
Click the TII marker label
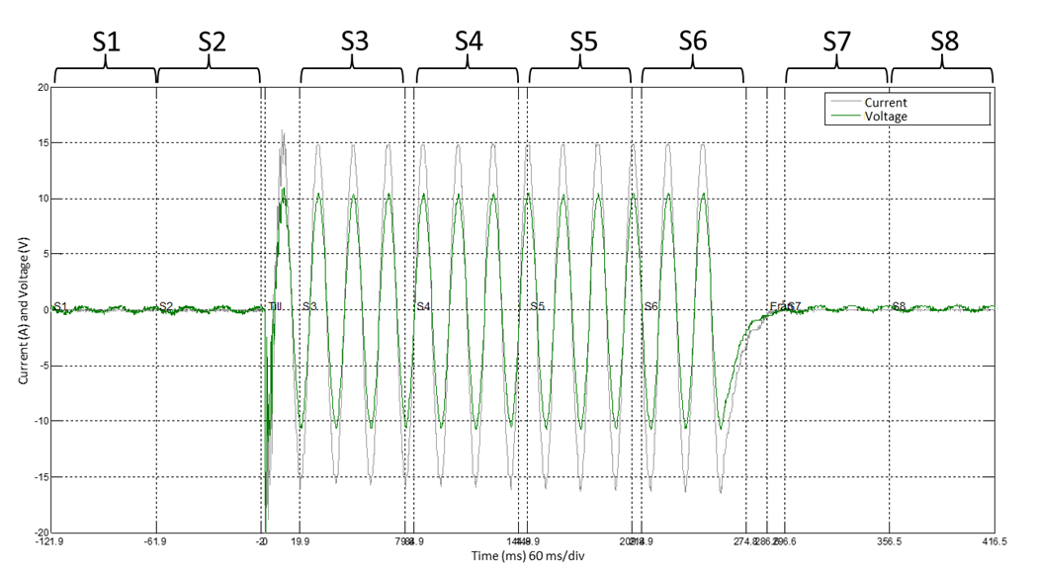point(275,307)
